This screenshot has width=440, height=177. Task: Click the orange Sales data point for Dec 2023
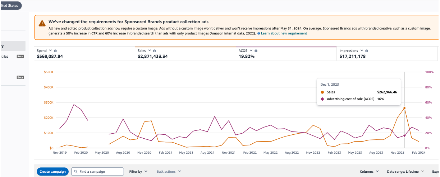coord(404,108)
